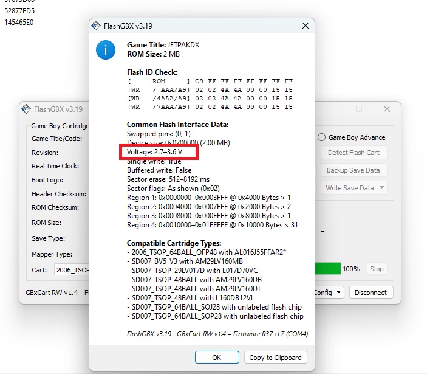Viewport: 427px width, 374px height.
Task: Click Sector flags: As shown (0x02)
Action: coord(173,189)
